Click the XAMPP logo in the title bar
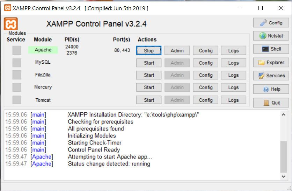Image resolution: width=292 pixels, height=191 pixels. (x=8, y=8)
